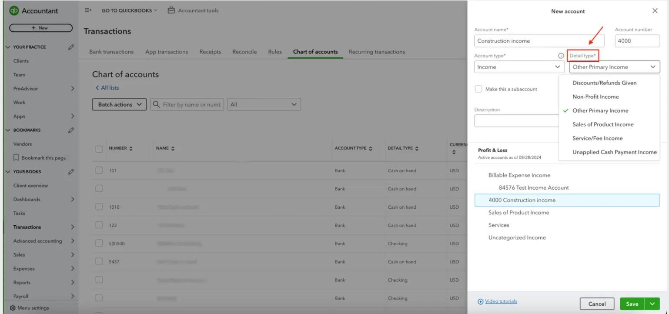669x314 pixels.
Task: Expand the Apps submenu chevron
Action: 72,117
